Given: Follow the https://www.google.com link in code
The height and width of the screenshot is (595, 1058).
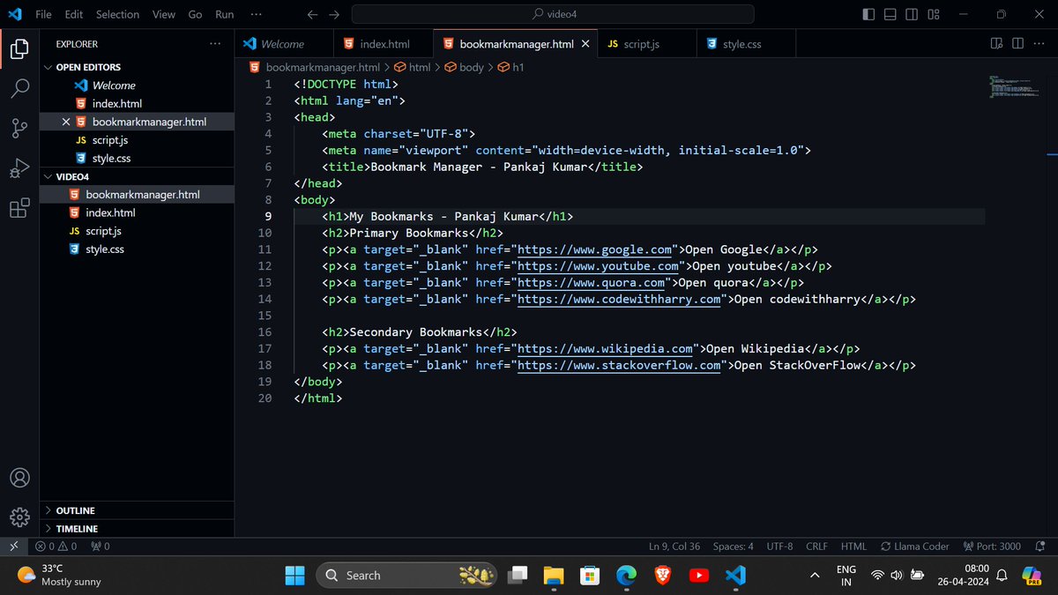Looking at the screenshot, I should (x=594, y=249).
